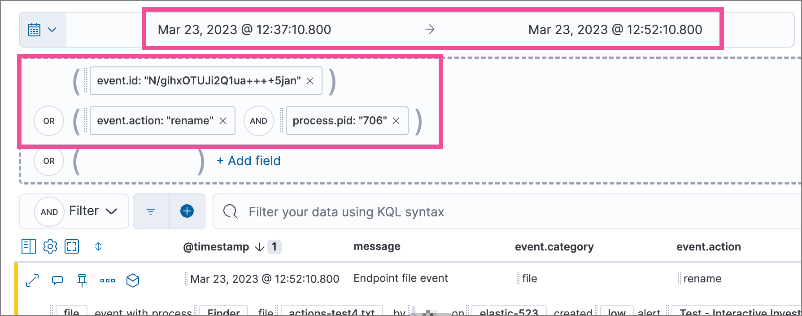Open the filter options funnel icon
This screenshot has width=802, height=316.
tap(151, 211)
